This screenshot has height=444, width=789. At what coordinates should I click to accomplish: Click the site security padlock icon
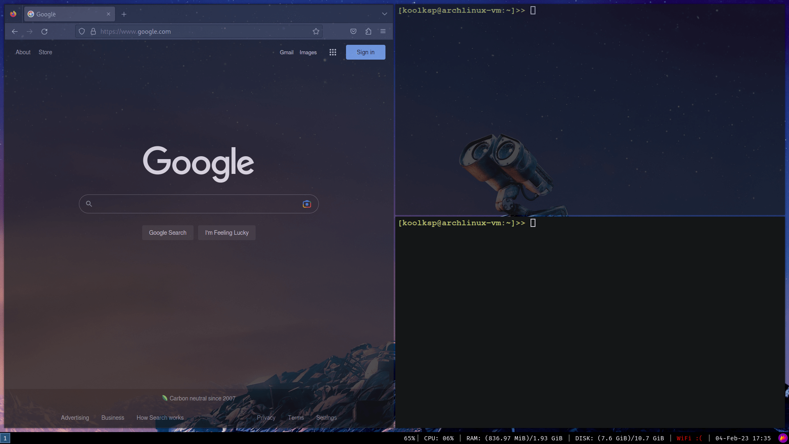(x=93, y=32)
